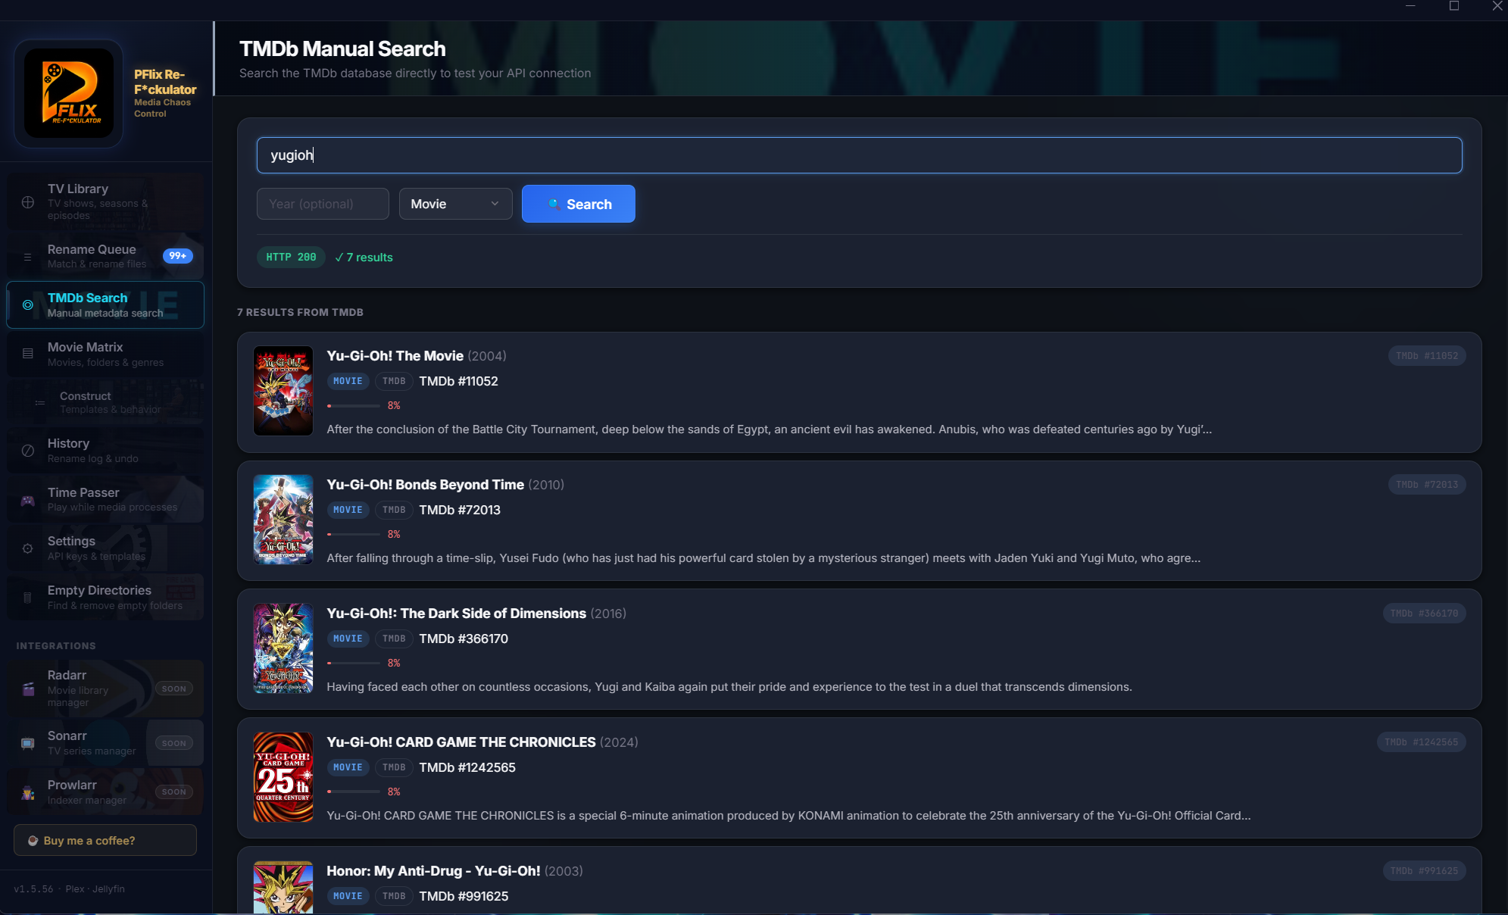This screenshot has height=915, width=1508.
Task: Open the Dark Side of Dimensions poster thumbnail
Action: (x=283, y=648)
